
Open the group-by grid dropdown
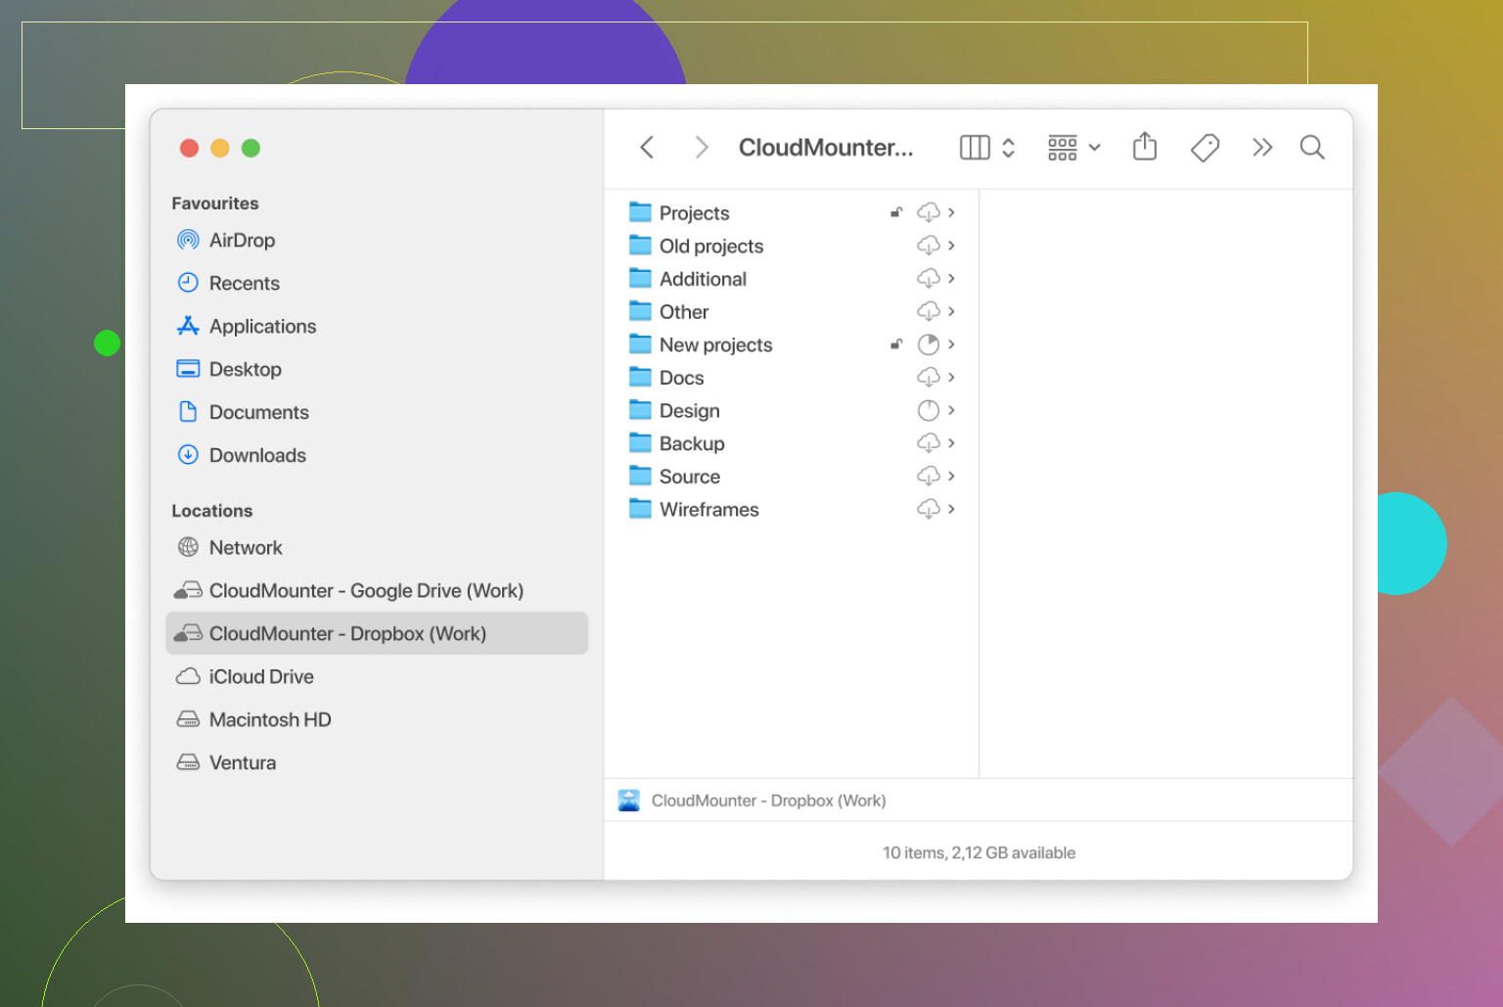tap(1073, 148)
